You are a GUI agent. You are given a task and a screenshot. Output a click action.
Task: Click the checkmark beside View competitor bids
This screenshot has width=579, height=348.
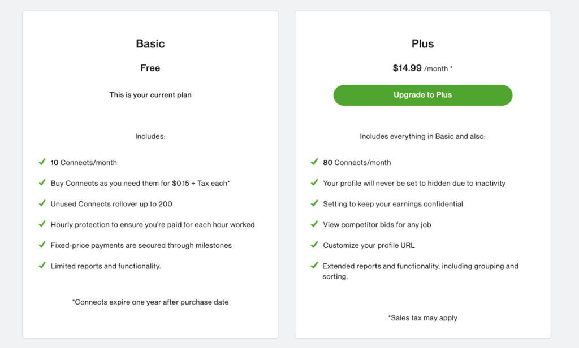314,224
